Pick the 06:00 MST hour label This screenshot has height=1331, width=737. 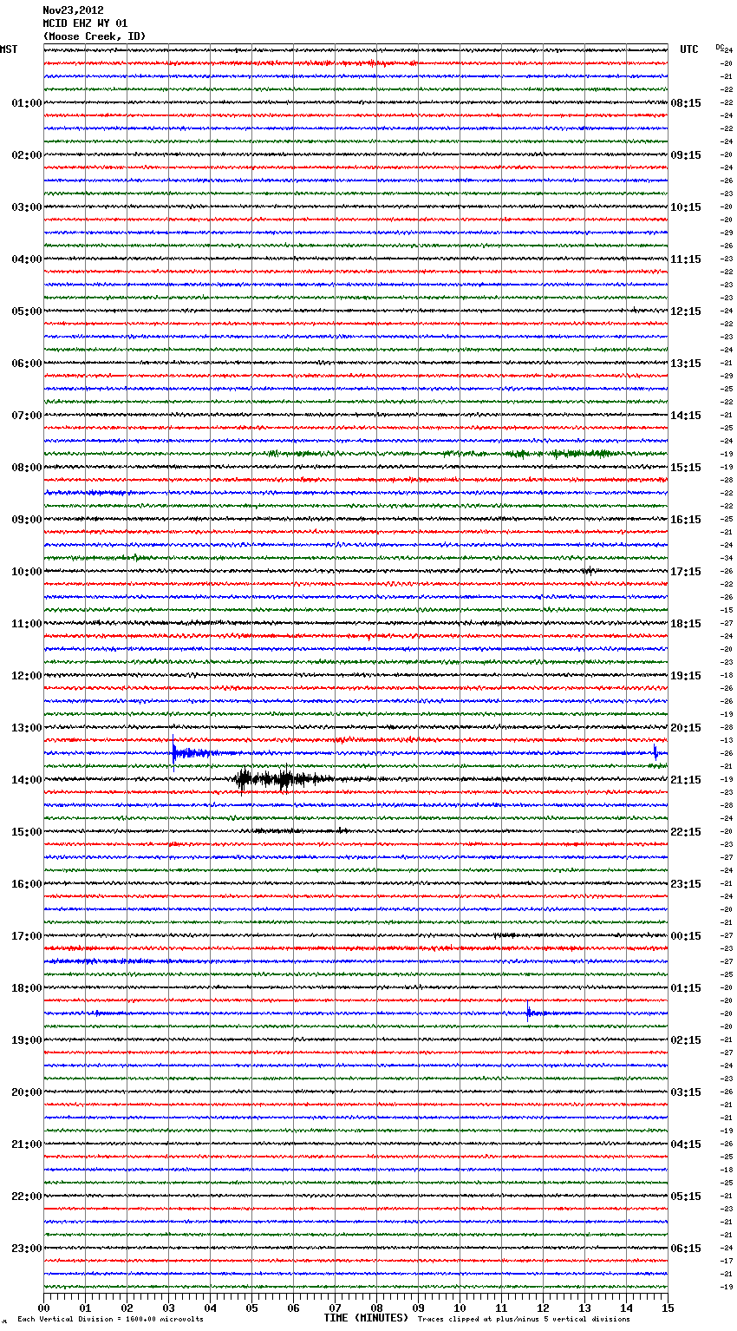click(27, 364)
